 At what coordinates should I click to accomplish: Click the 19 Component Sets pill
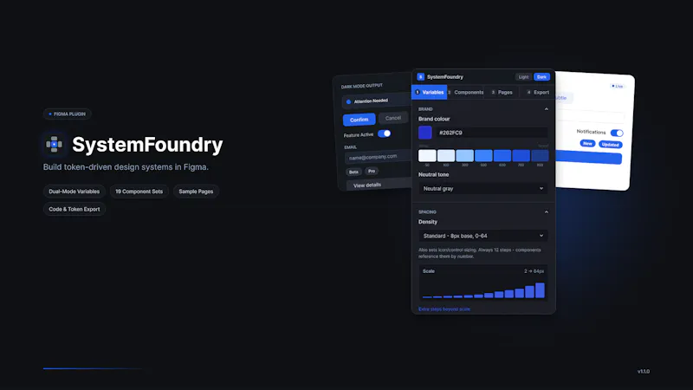click(x=139, y=192)
